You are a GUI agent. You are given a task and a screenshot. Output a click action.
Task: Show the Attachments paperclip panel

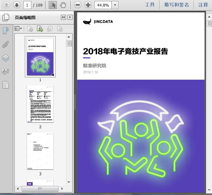click(x=6, y=44)
